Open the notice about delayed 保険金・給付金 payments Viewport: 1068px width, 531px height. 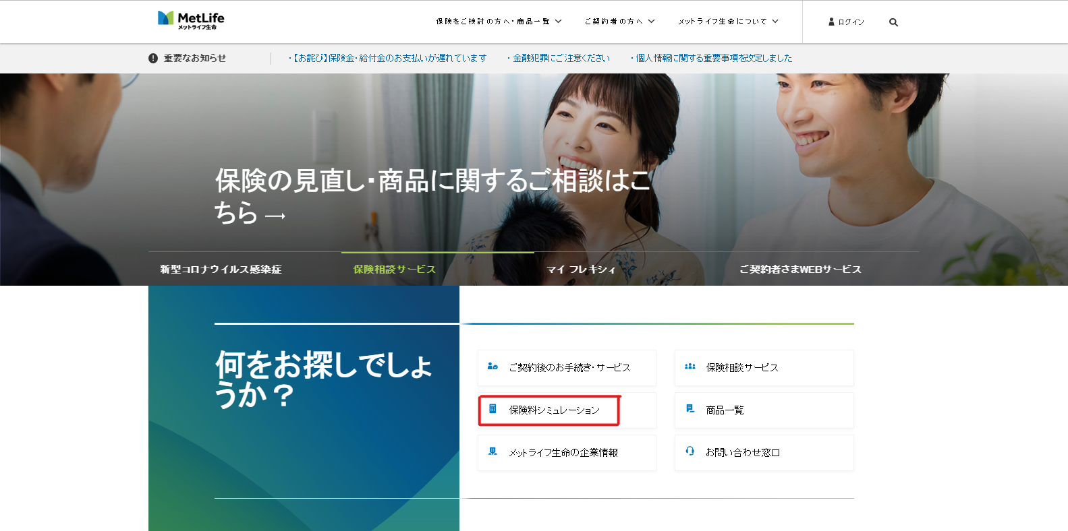click(x=390, y=59)
